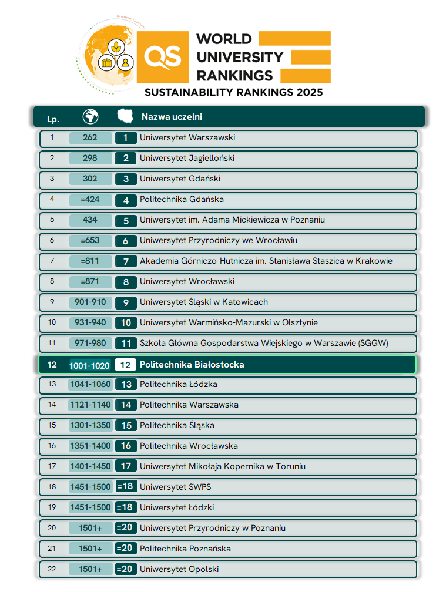The width and height of the screenshot is (436, 592).
Task: Choose Akademia Górniczo-Hutnicza in the list
Action: pyautogui.click(x=266, y=261)
